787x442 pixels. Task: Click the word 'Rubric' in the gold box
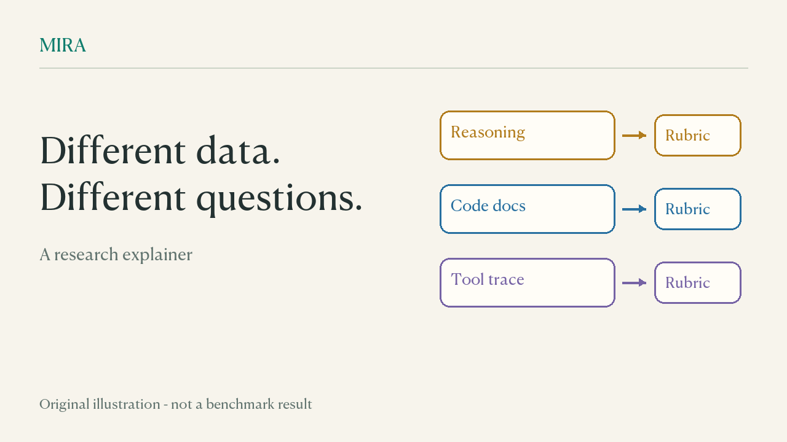[x=687, y=136]
